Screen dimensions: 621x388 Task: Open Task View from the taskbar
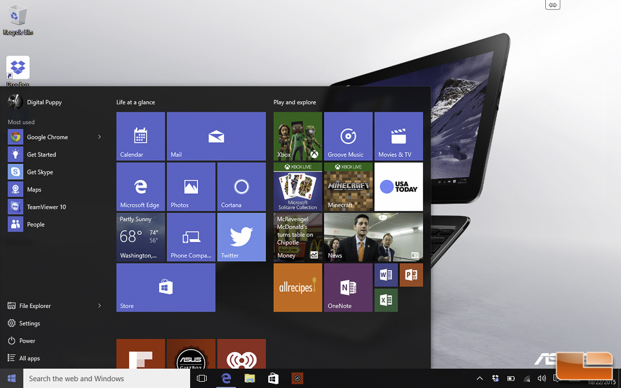point(202,379)
